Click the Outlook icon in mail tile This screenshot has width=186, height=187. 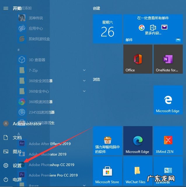click(153, 27)
